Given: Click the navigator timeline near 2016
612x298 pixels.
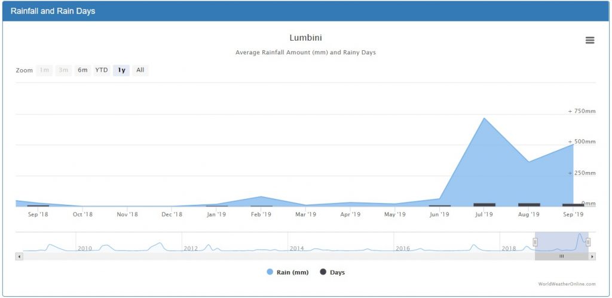Looking at the screenshot, I should [402, 247].
